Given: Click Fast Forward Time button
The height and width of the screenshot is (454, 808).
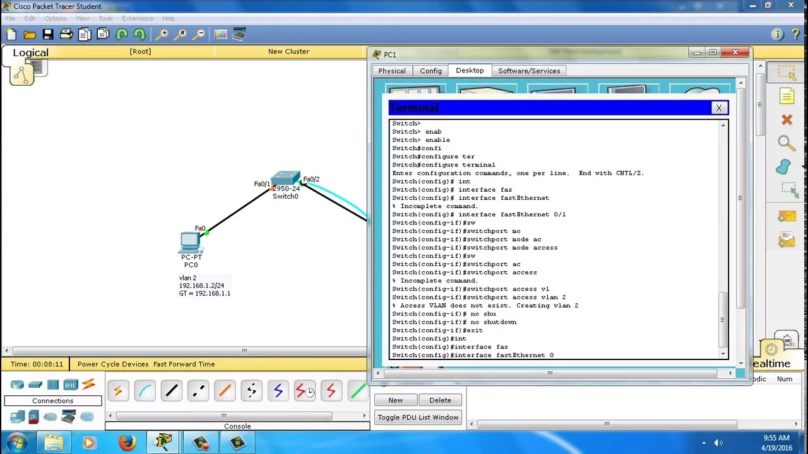Looking at the screenshot, I should point(184,364).
